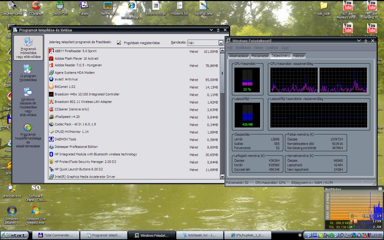Select the DAEMON Tools list icon

51,139
